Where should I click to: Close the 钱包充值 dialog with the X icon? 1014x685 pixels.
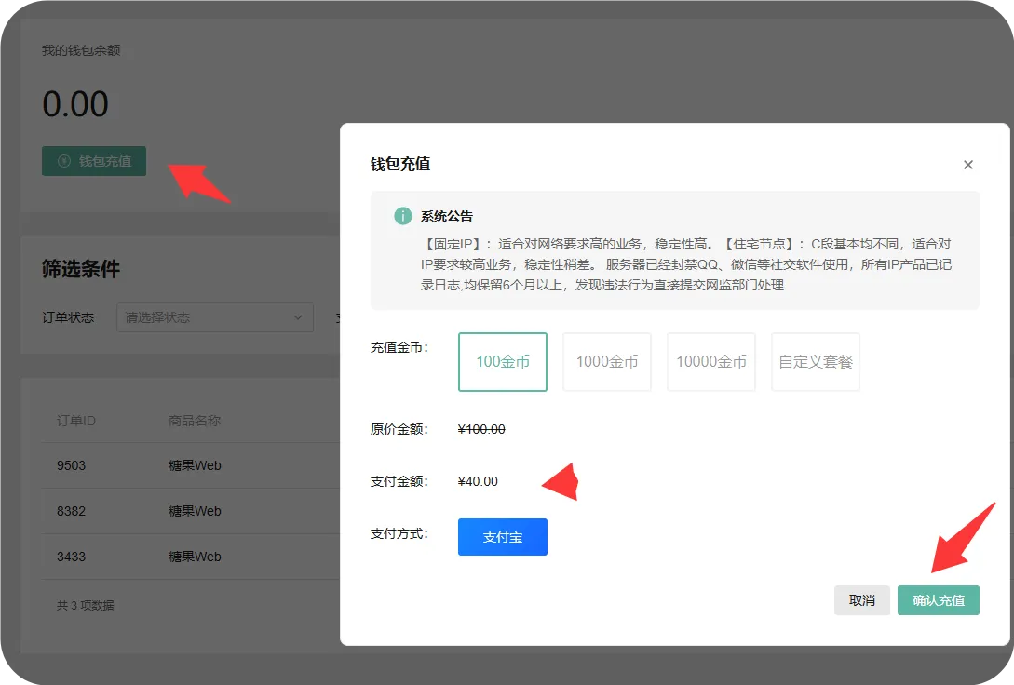click(x=968, y=165)
